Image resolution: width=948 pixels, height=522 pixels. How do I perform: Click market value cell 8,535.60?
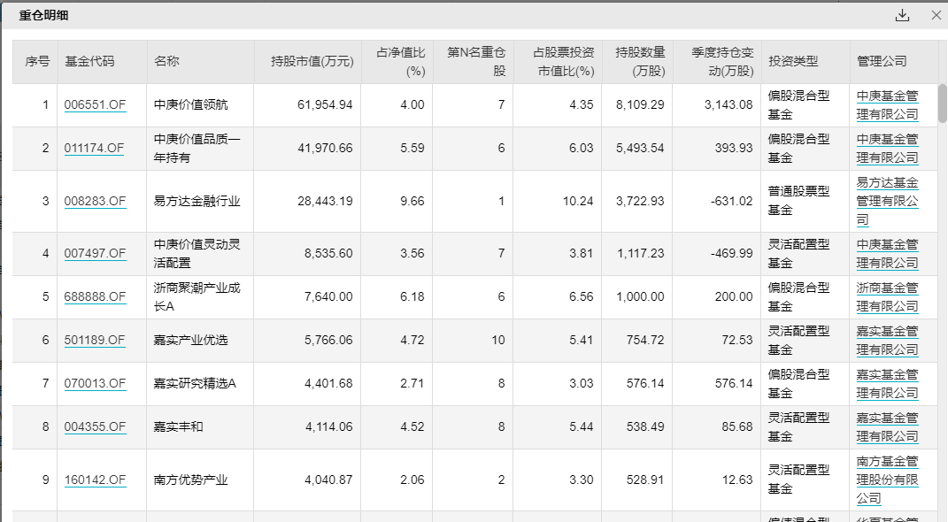point(328,253)
